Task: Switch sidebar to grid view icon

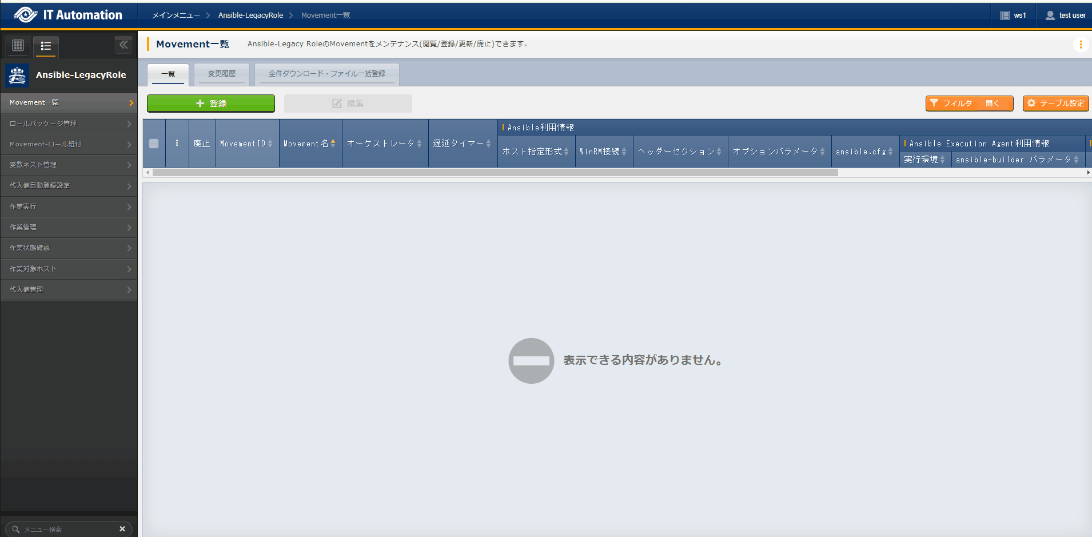Action: (18, 45)
